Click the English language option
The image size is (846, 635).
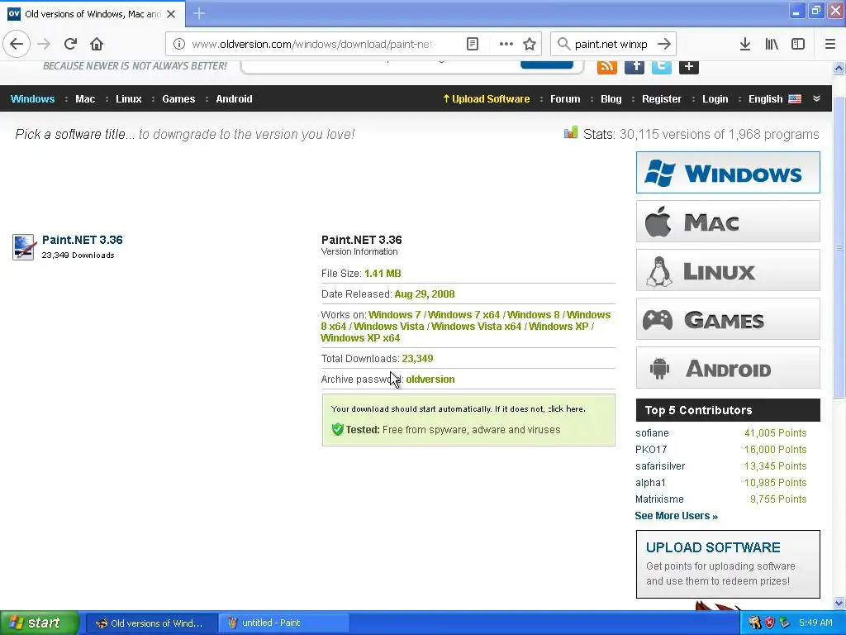pyautogui.click(x=765, y=99)
